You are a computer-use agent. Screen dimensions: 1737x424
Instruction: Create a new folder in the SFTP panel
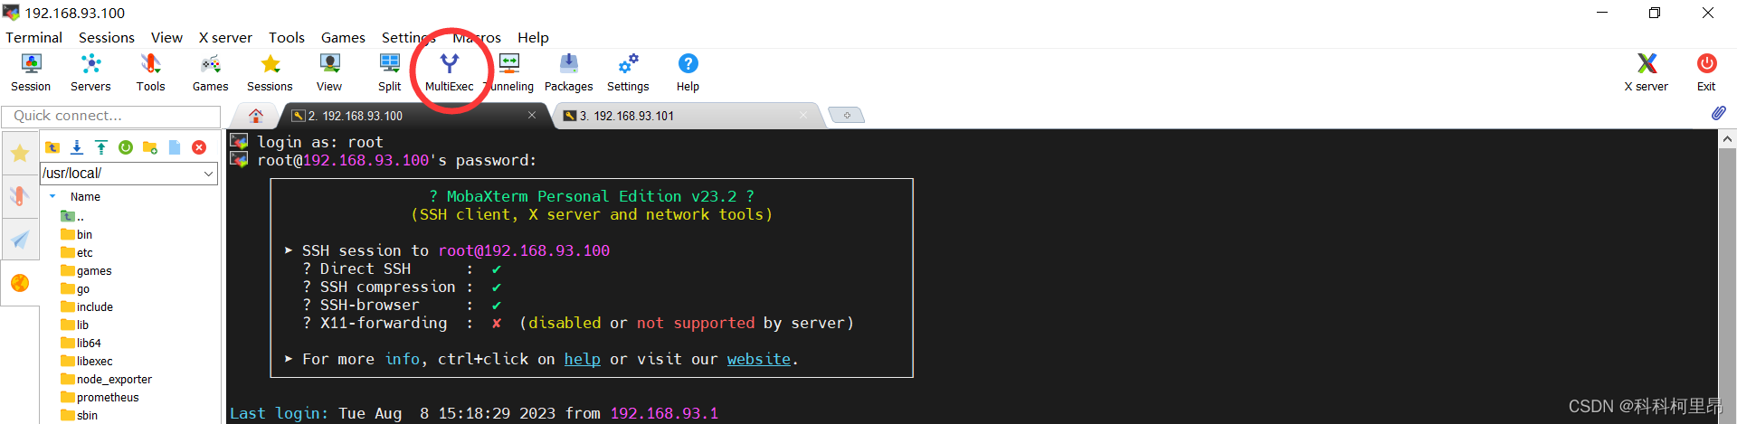(150, 147)
